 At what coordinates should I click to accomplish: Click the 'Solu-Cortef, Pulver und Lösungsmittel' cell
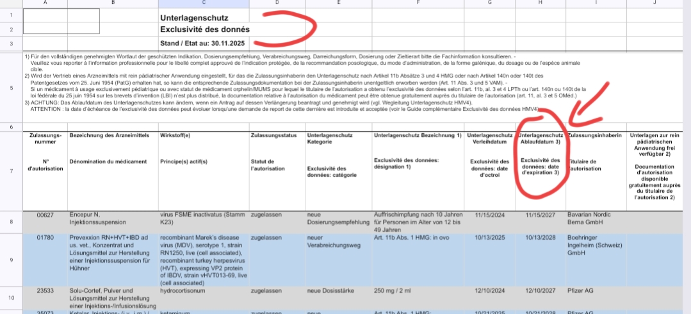[113, 298]
